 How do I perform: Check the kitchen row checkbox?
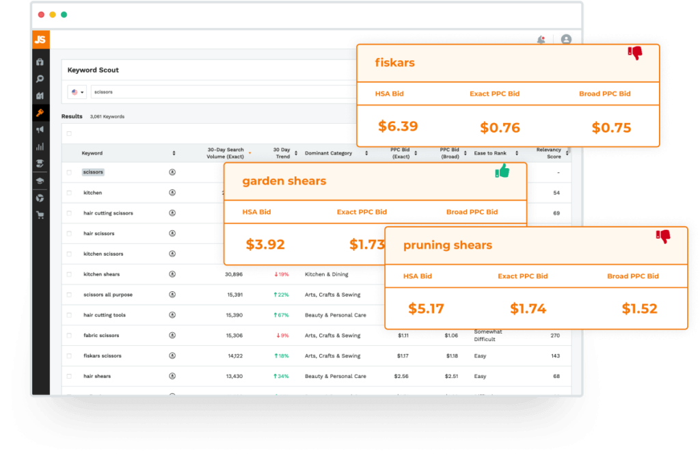(69, 193)
